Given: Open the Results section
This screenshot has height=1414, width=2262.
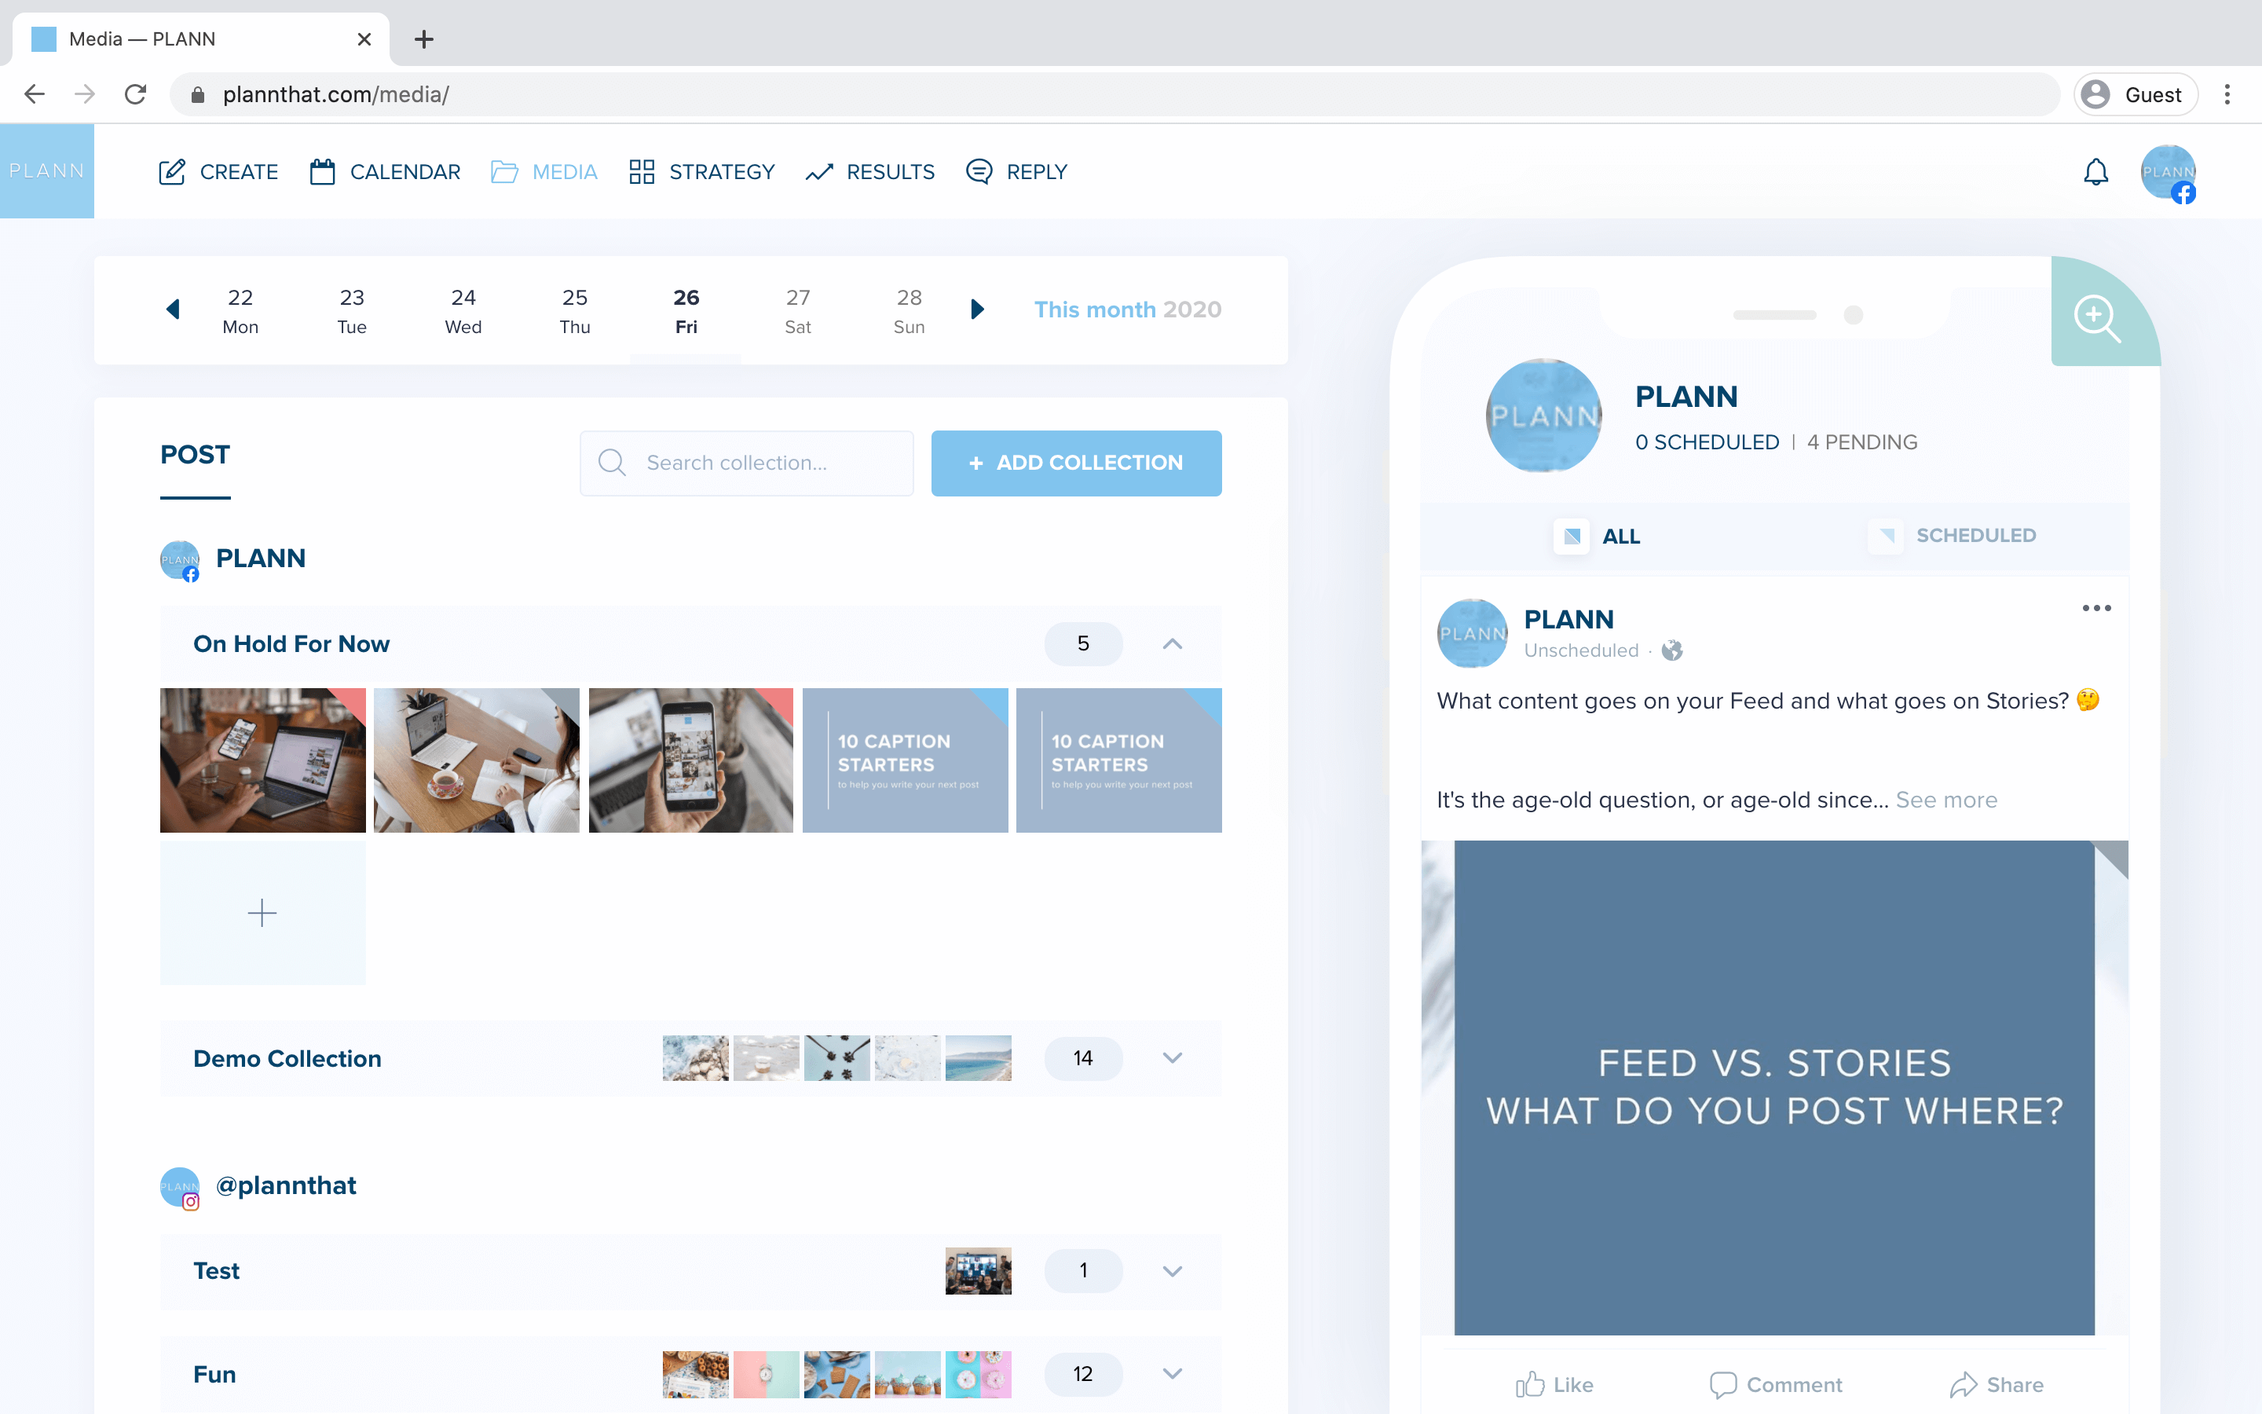Looking at the screenshot, I should [870, 172].
